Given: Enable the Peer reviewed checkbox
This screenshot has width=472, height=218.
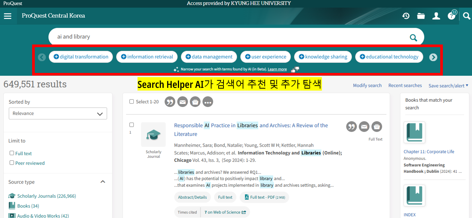Looking at the screenshot, I should coord(12,163).
